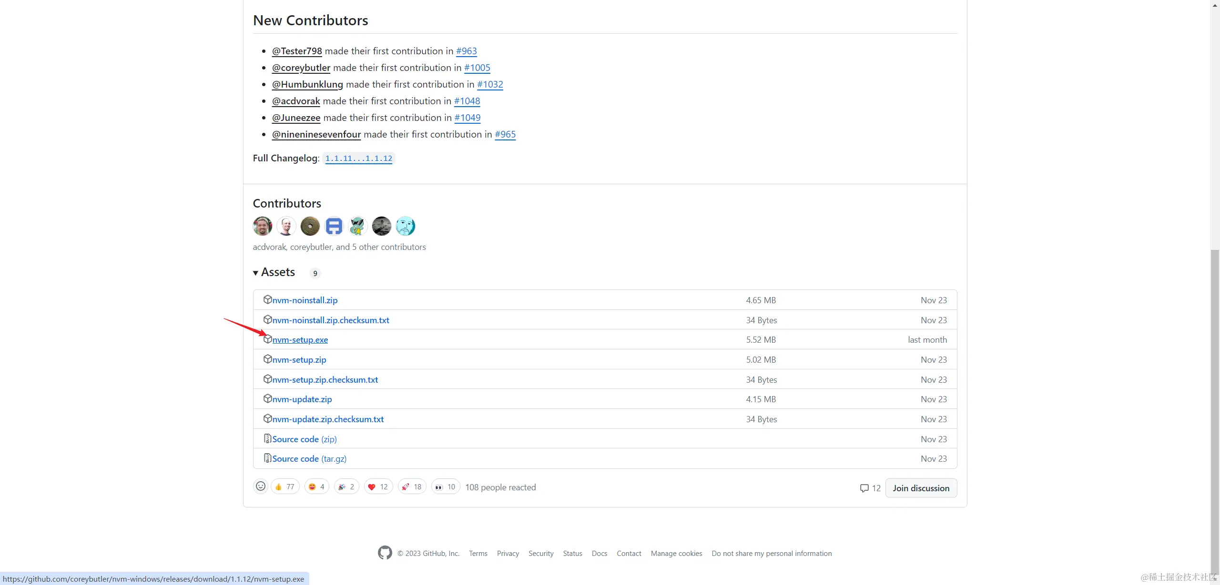Click the 108 people reacted text

(500, 487)
